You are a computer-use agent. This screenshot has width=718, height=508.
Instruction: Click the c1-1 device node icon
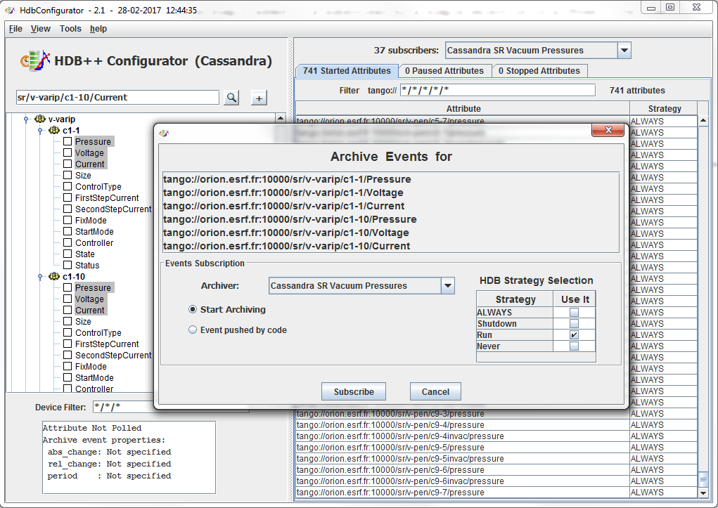tap(54, 131)
